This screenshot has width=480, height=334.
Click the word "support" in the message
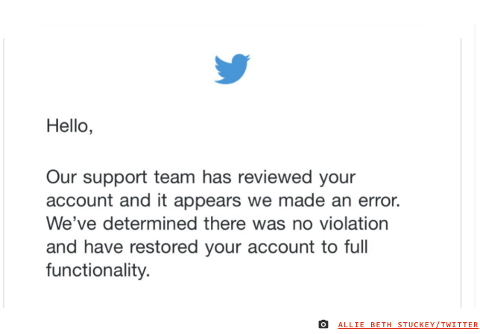pos(115,178)
